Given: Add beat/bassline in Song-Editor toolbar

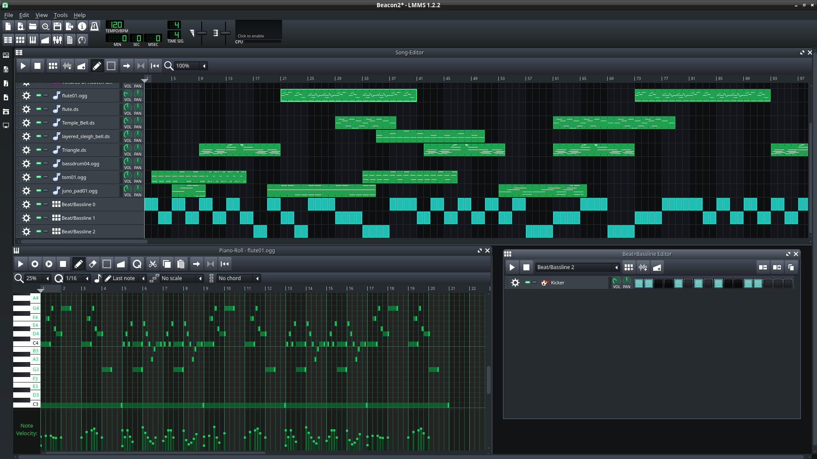Looking at the screenshot, I should coord(53,66).
